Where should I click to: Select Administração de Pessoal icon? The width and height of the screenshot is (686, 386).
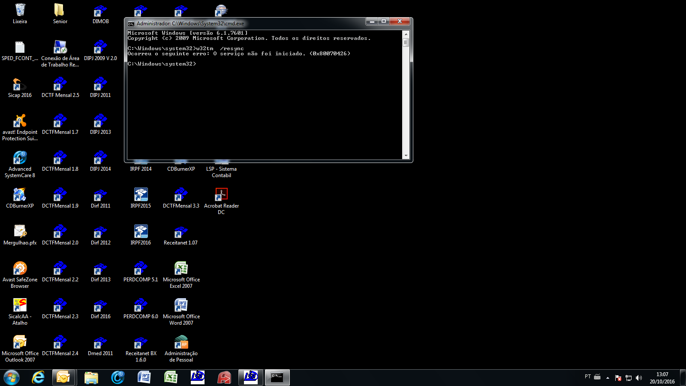[181, 349]
